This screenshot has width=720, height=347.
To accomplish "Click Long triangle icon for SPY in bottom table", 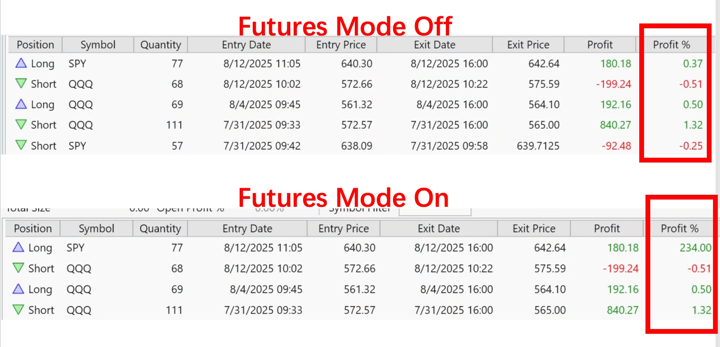I will [x=18, y=247].
